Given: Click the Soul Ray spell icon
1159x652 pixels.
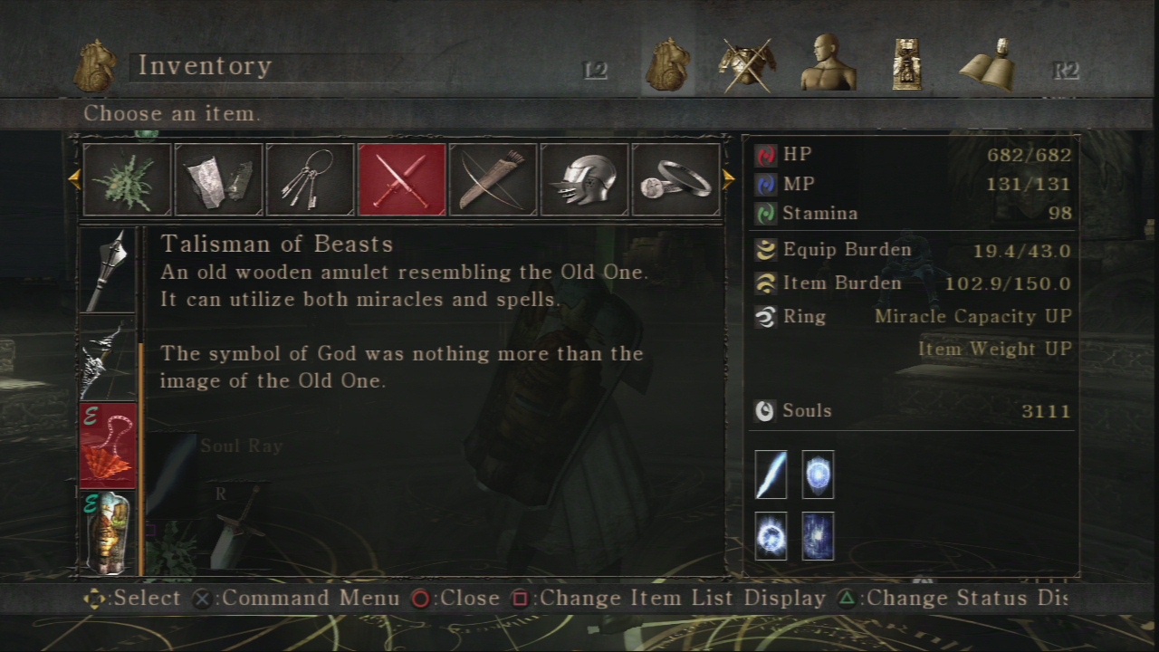Looking at the screenshot, I should pyautogui.click(x=771, y=475).
